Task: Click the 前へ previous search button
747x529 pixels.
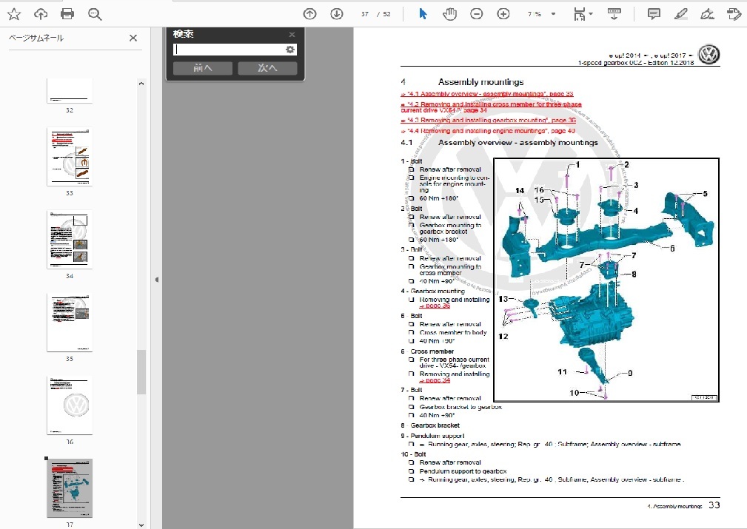Action: [x=202, y=68]
